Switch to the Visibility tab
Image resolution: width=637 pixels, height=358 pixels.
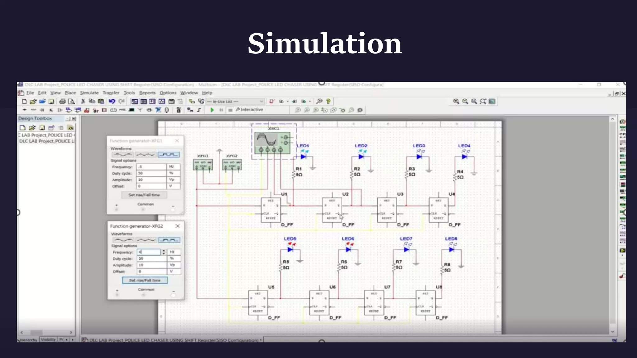point(48,340)
